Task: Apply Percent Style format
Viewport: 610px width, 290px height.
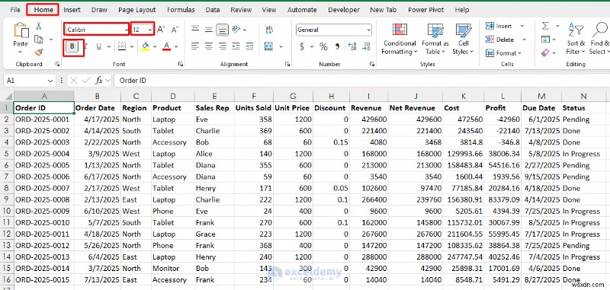Action: 323,46
